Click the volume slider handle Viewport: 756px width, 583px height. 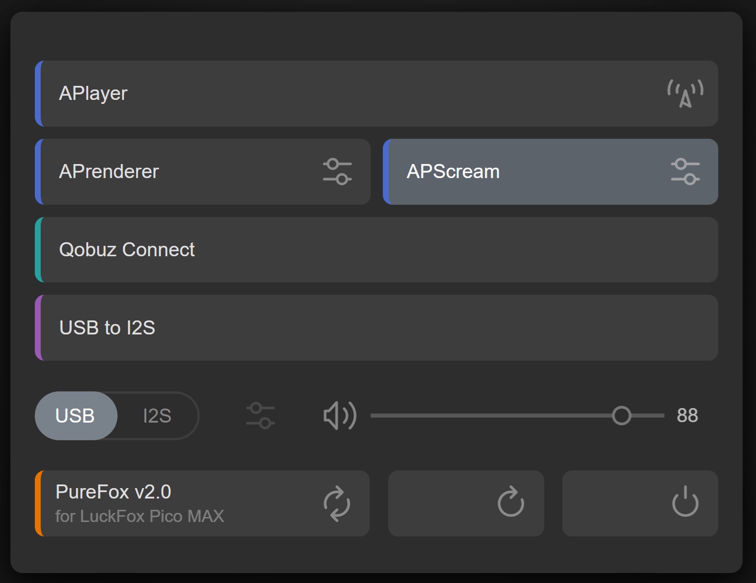click(x=621, y=415)
